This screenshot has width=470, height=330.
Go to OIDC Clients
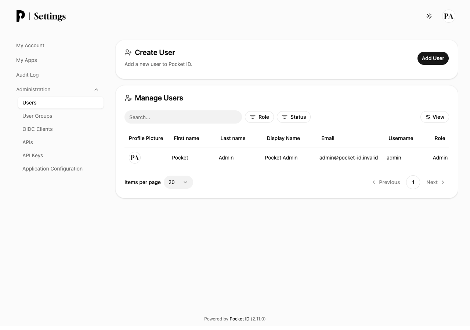click(37, 129)
